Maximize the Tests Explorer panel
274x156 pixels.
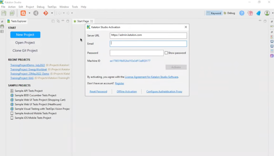tap(68, 21)
